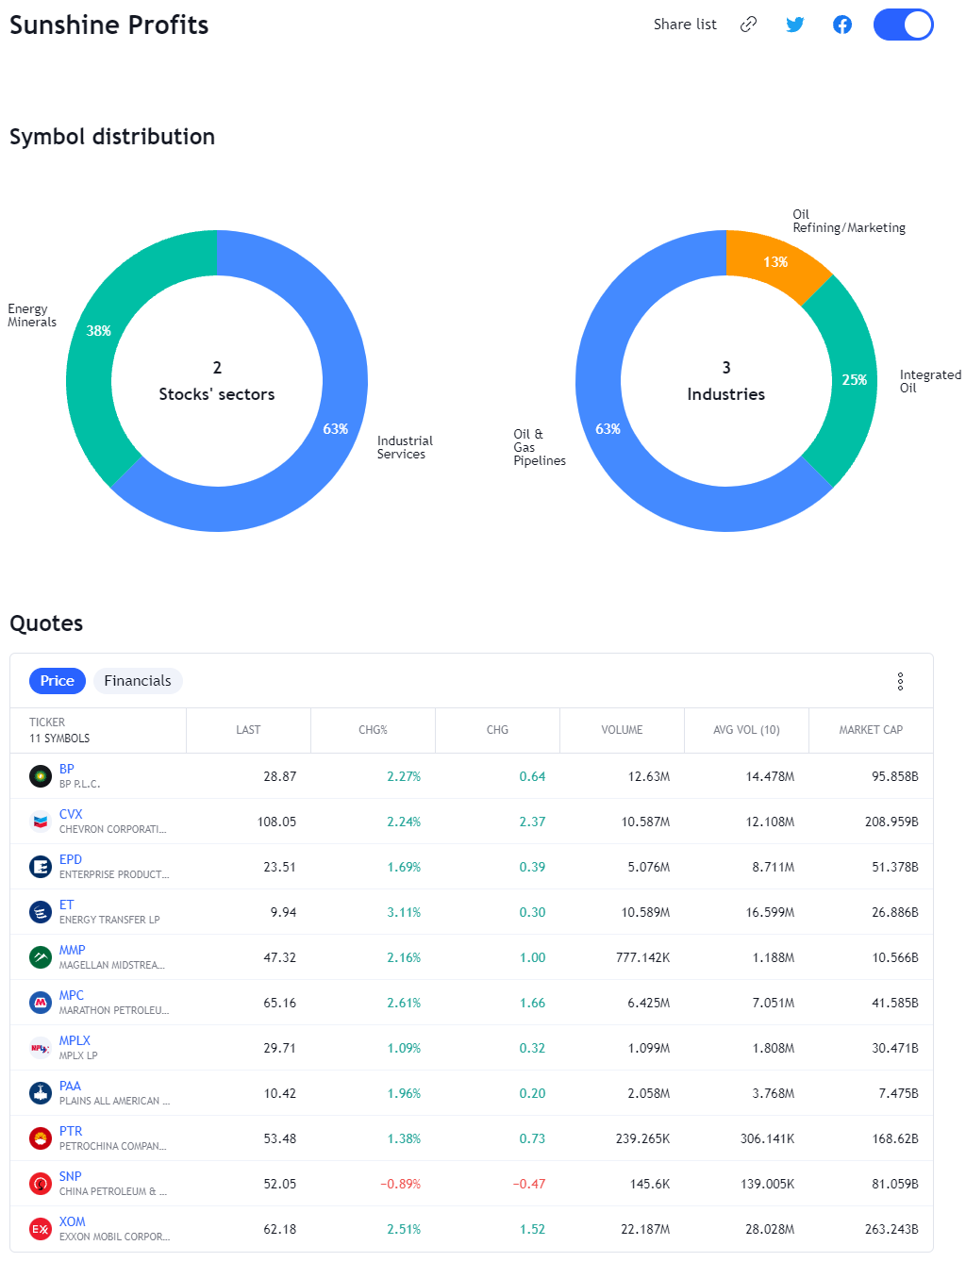This screenshot has width=966, height=1262.
Task: Click XOM market cap 263.243B
Action: click(891, 1229)
